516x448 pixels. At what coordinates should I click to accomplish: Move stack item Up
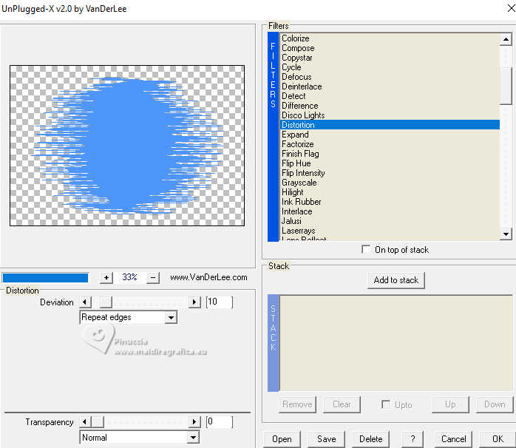coord(450,404)
